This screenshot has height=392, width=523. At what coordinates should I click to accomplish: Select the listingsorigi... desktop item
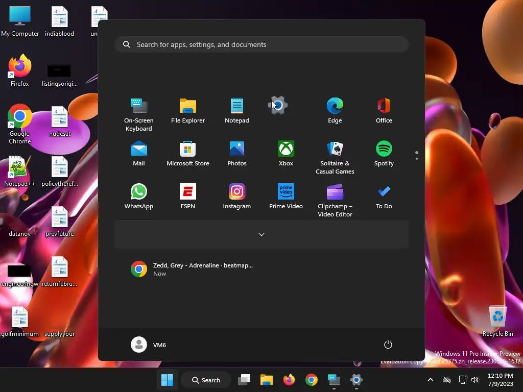[59, 76]
